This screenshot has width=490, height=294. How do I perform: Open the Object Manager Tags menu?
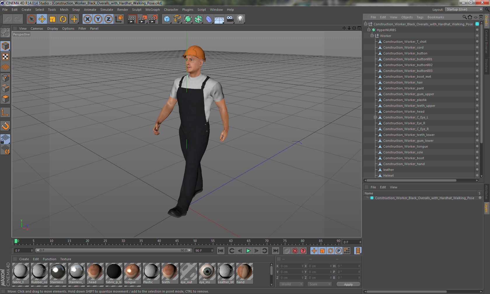click(420, 17)
